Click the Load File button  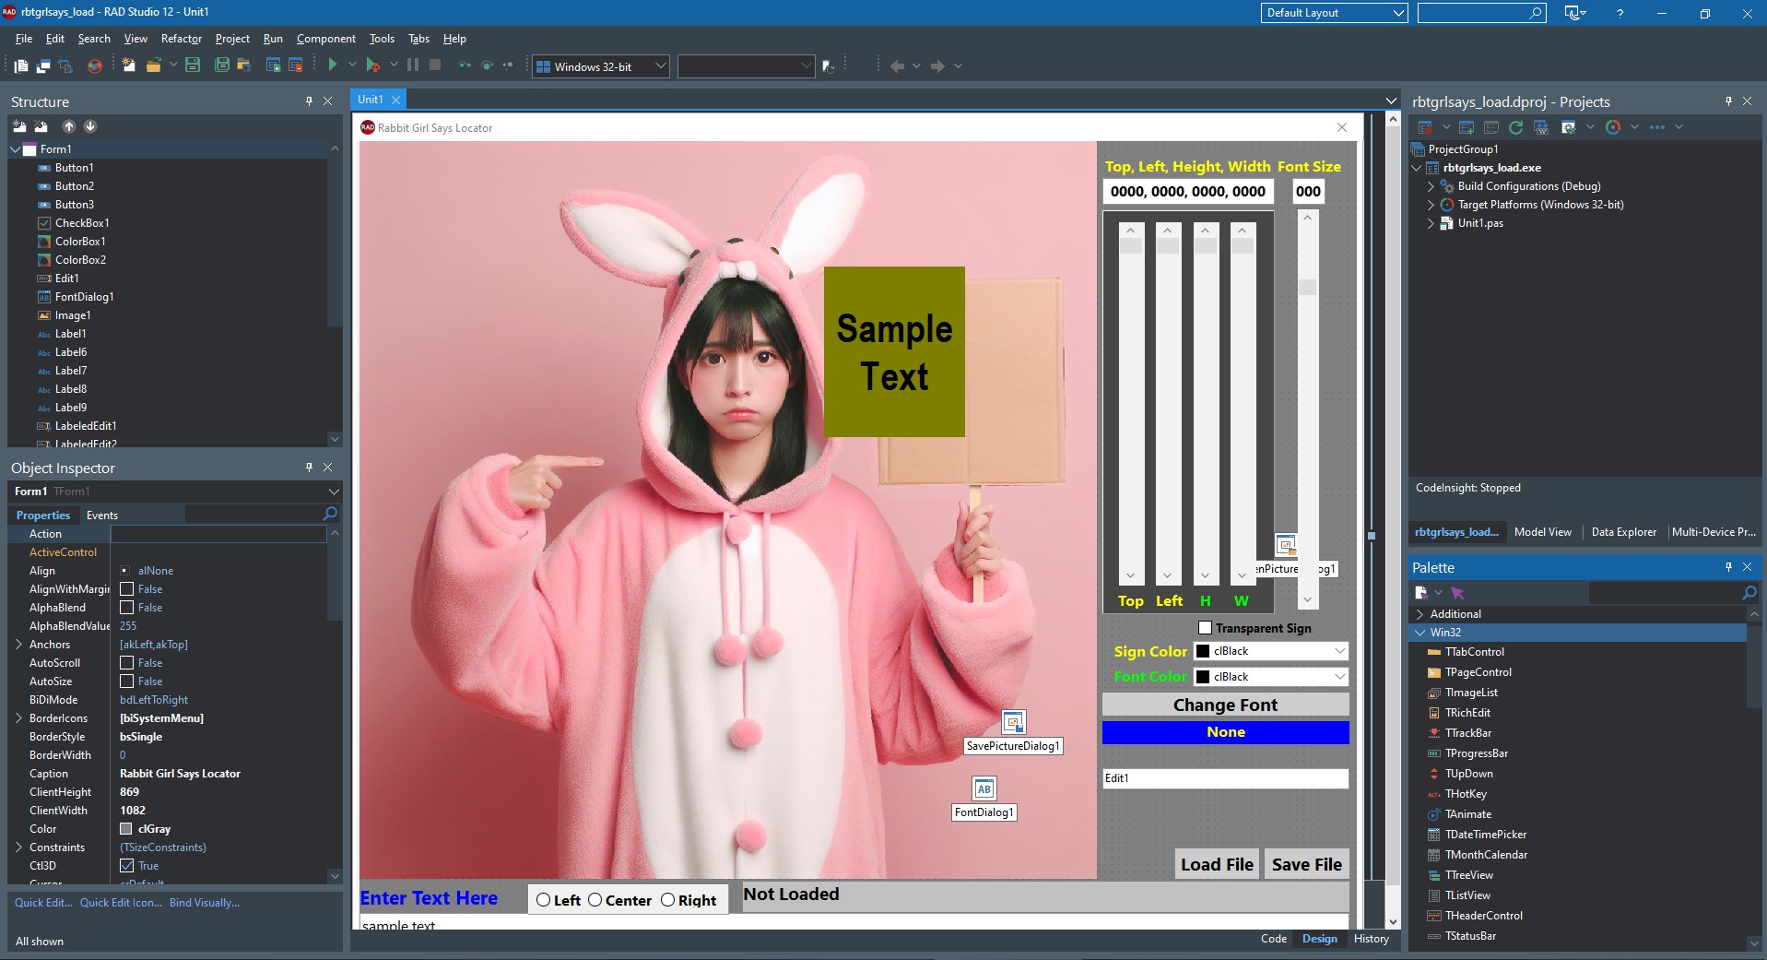coord(1217,864)
